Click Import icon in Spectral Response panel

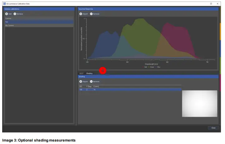[81, 14]
